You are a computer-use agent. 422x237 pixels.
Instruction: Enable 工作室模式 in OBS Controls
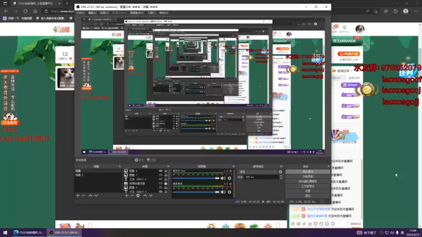tap(308, 186)
